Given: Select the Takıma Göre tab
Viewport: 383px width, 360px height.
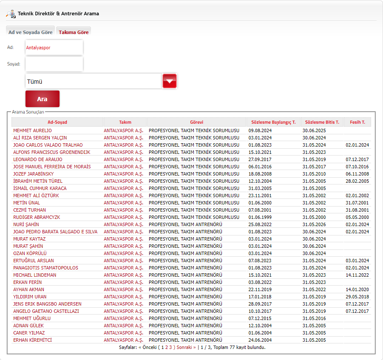Looking at the screenshot, I should [74, 32].
